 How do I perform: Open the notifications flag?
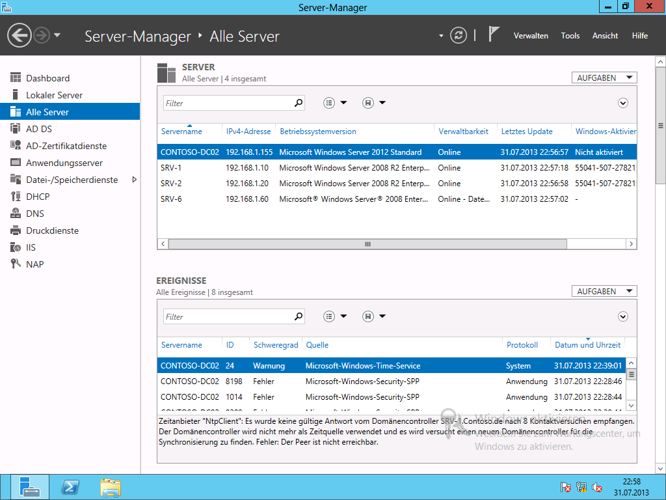pos(494,35)
